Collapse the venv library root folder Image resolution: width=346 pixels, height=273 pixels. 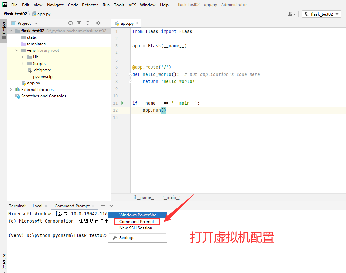17,50
